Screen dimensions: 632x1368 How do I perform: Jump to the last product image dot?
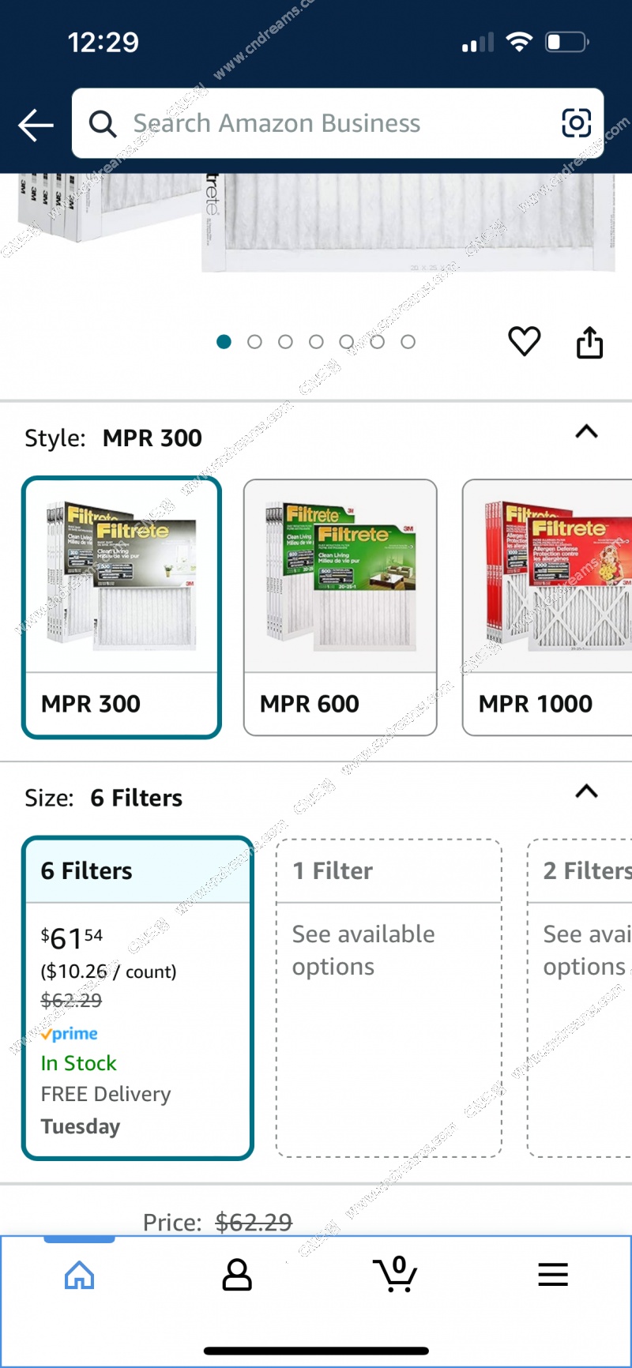(x=408, y=341)
